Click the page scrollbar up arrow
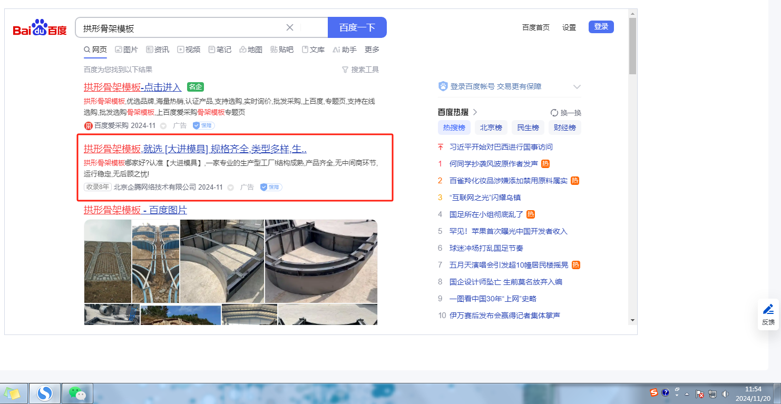Screen dimensions: 781x404 tap(632, 13)
